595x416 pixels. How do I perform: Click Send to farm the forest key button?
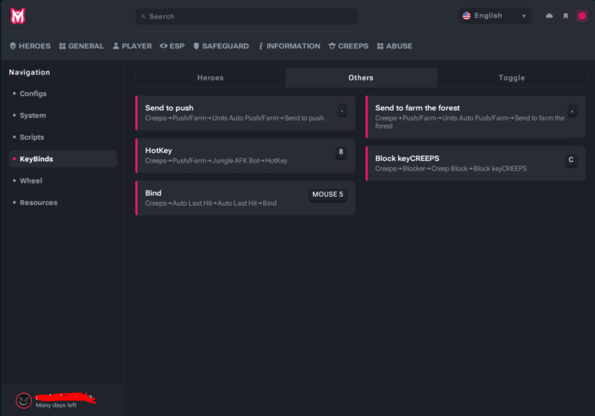[572, 111]
